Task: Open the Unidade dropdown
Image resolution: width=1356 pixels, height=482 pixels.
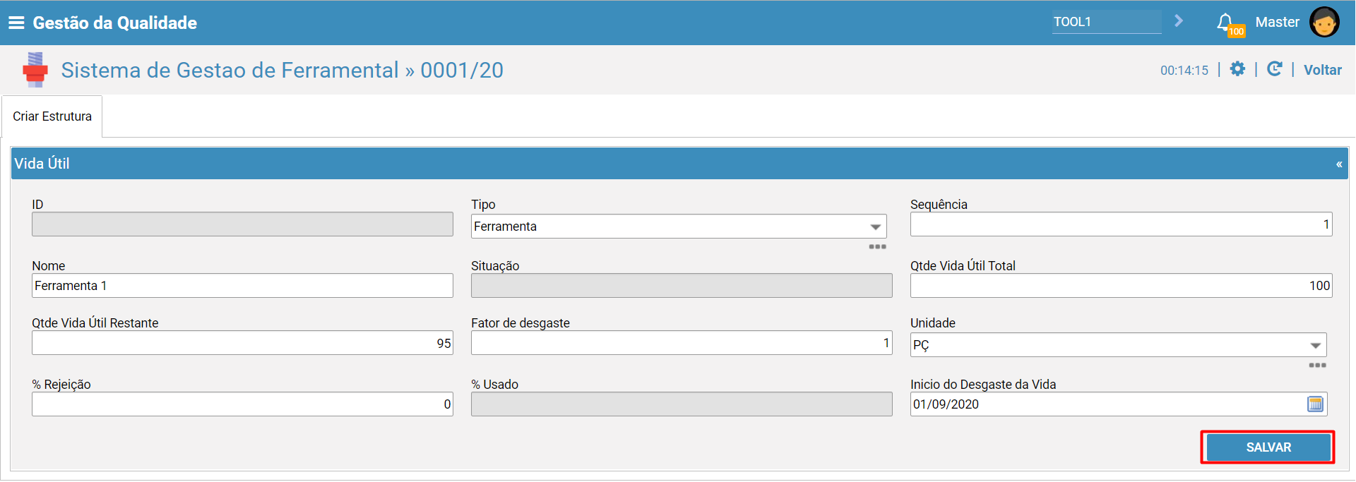Action: pyautogui.click(x=1119, y=345)
